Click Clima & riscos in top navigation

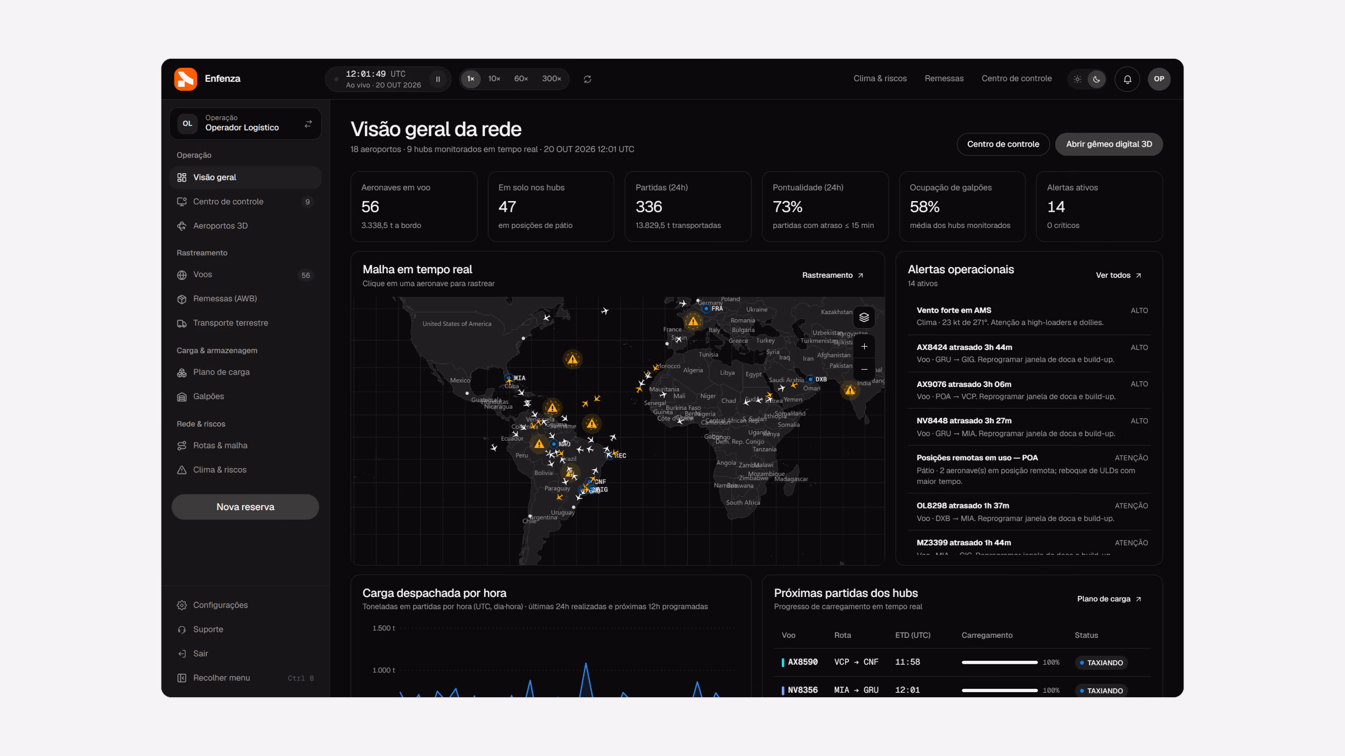point(880,79)
